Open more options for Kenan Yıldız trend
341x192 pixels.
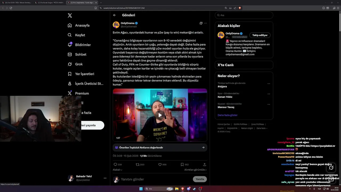pos(269,94)
